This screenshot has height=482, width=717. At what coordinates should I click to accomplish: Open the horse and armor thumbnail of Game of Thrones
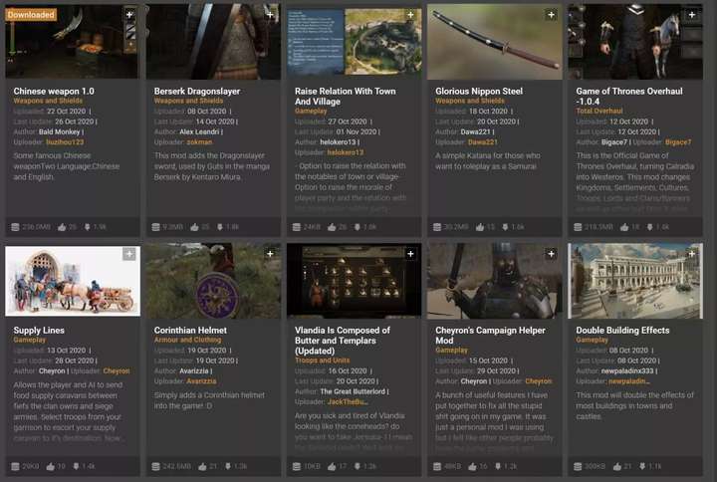pyautogui.click(x=635, y=42)
